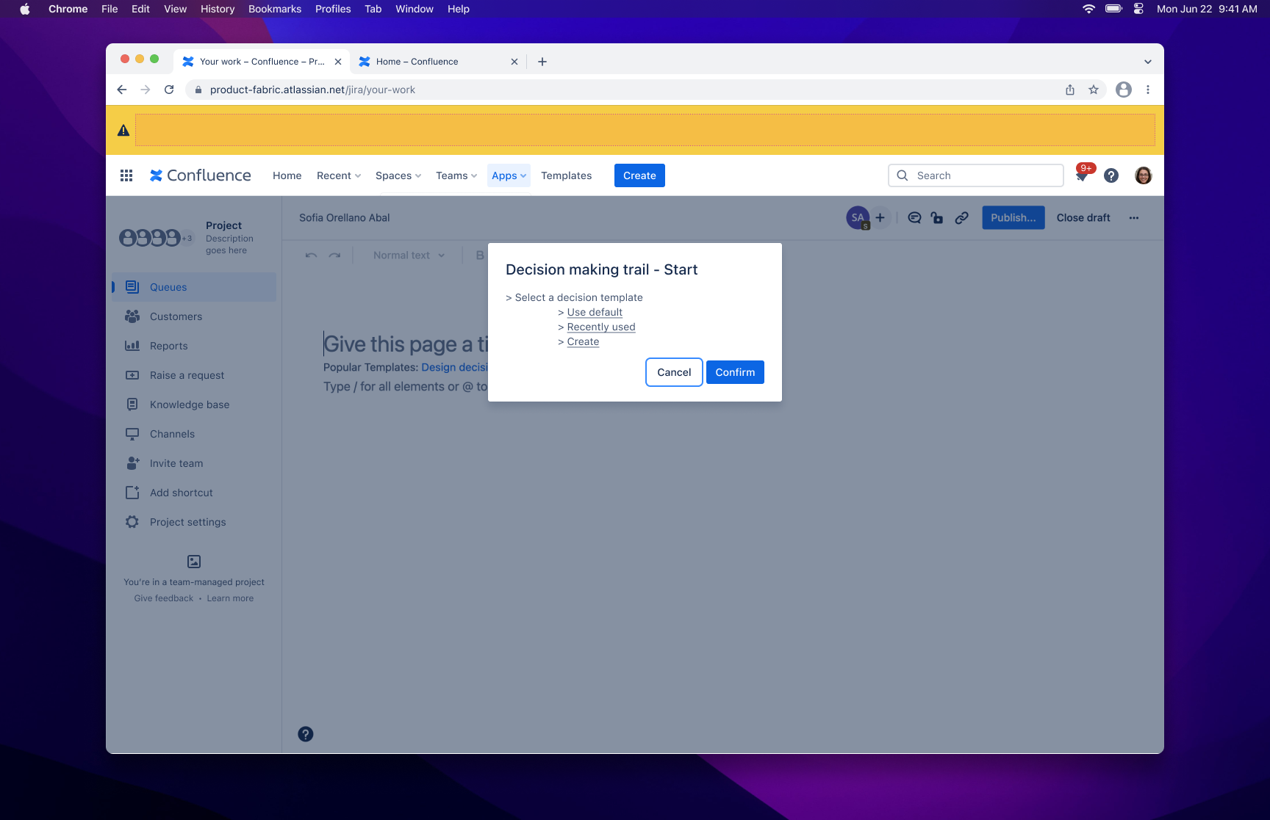The width and height of the screenshot is (1270, 820).
Task: Copy link using the link icon
Action: (x=961, y=218)
